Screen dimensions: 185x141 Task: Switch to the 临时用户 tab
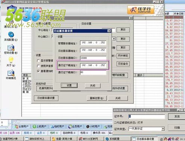coord(57,126)
